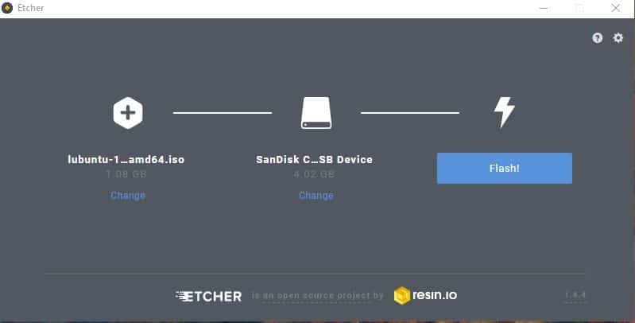
Task: Click the lightning bolt flash icon
Action: [x=505, y=112]
